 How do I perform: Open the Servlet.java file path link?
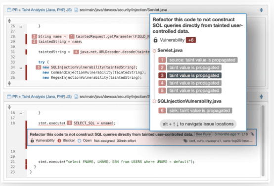point(123,10)
